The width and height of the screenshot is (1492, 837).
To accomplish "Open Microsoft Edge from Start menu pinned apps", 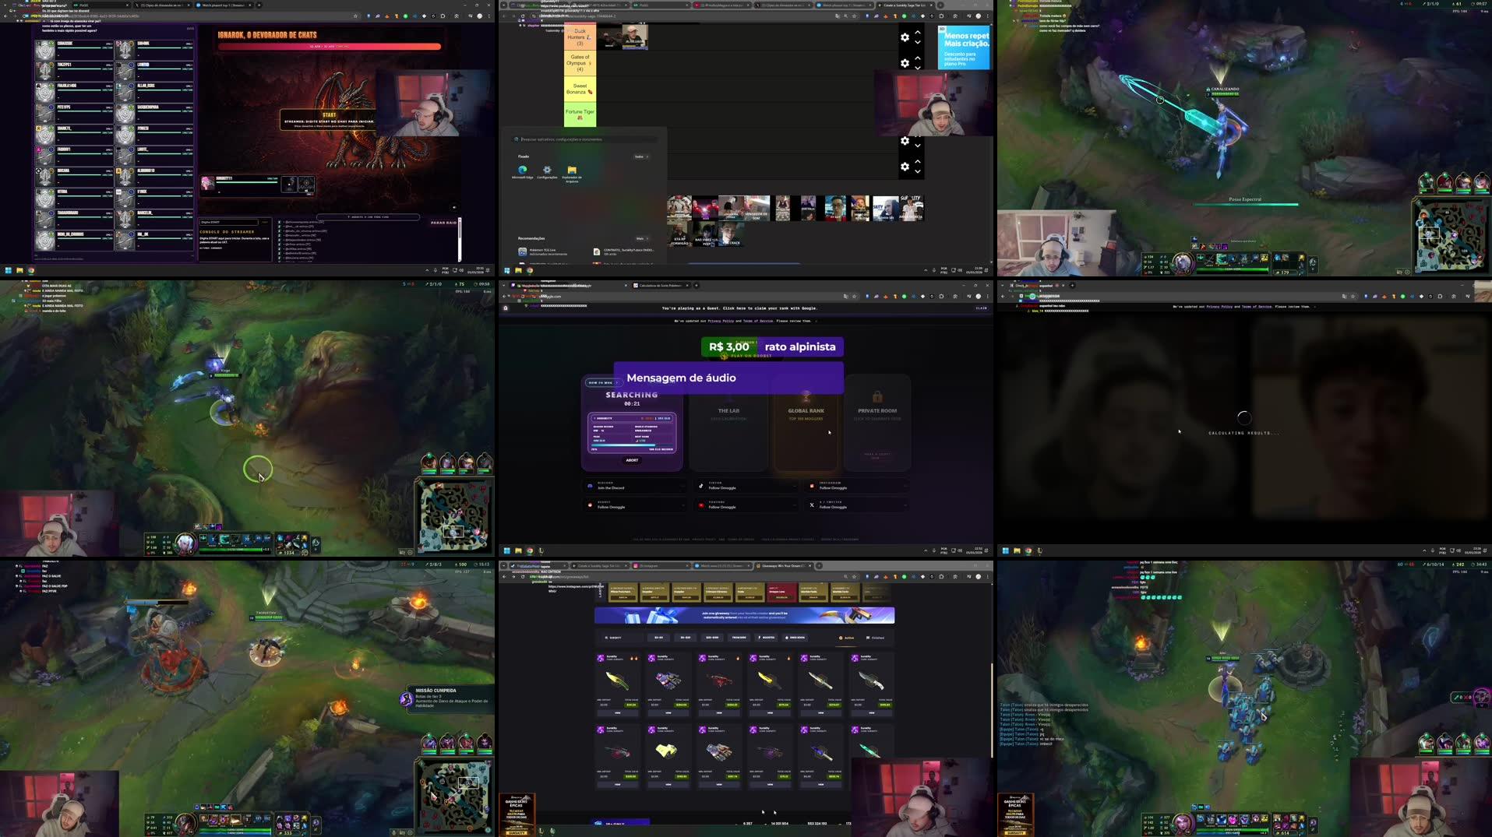I will 522,172.
